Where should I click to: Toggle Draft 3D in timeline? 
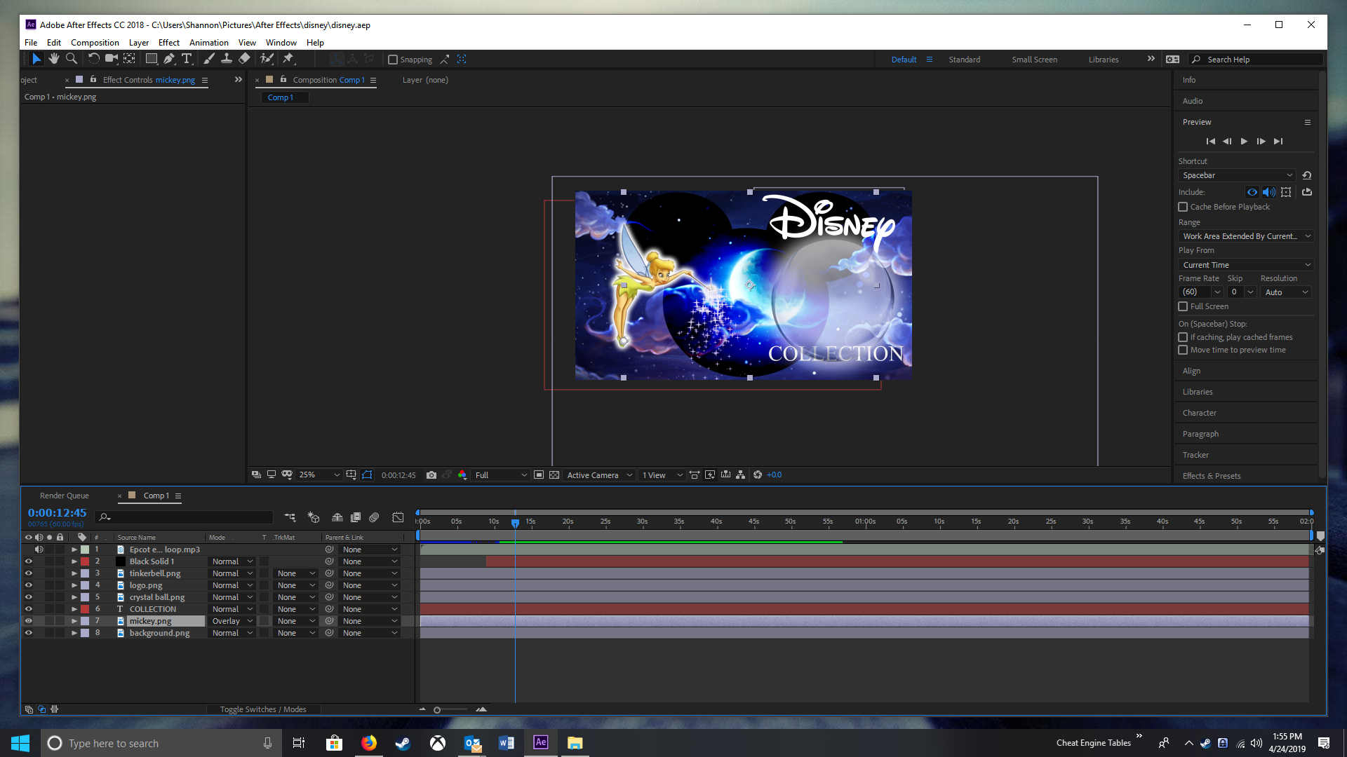314,517
